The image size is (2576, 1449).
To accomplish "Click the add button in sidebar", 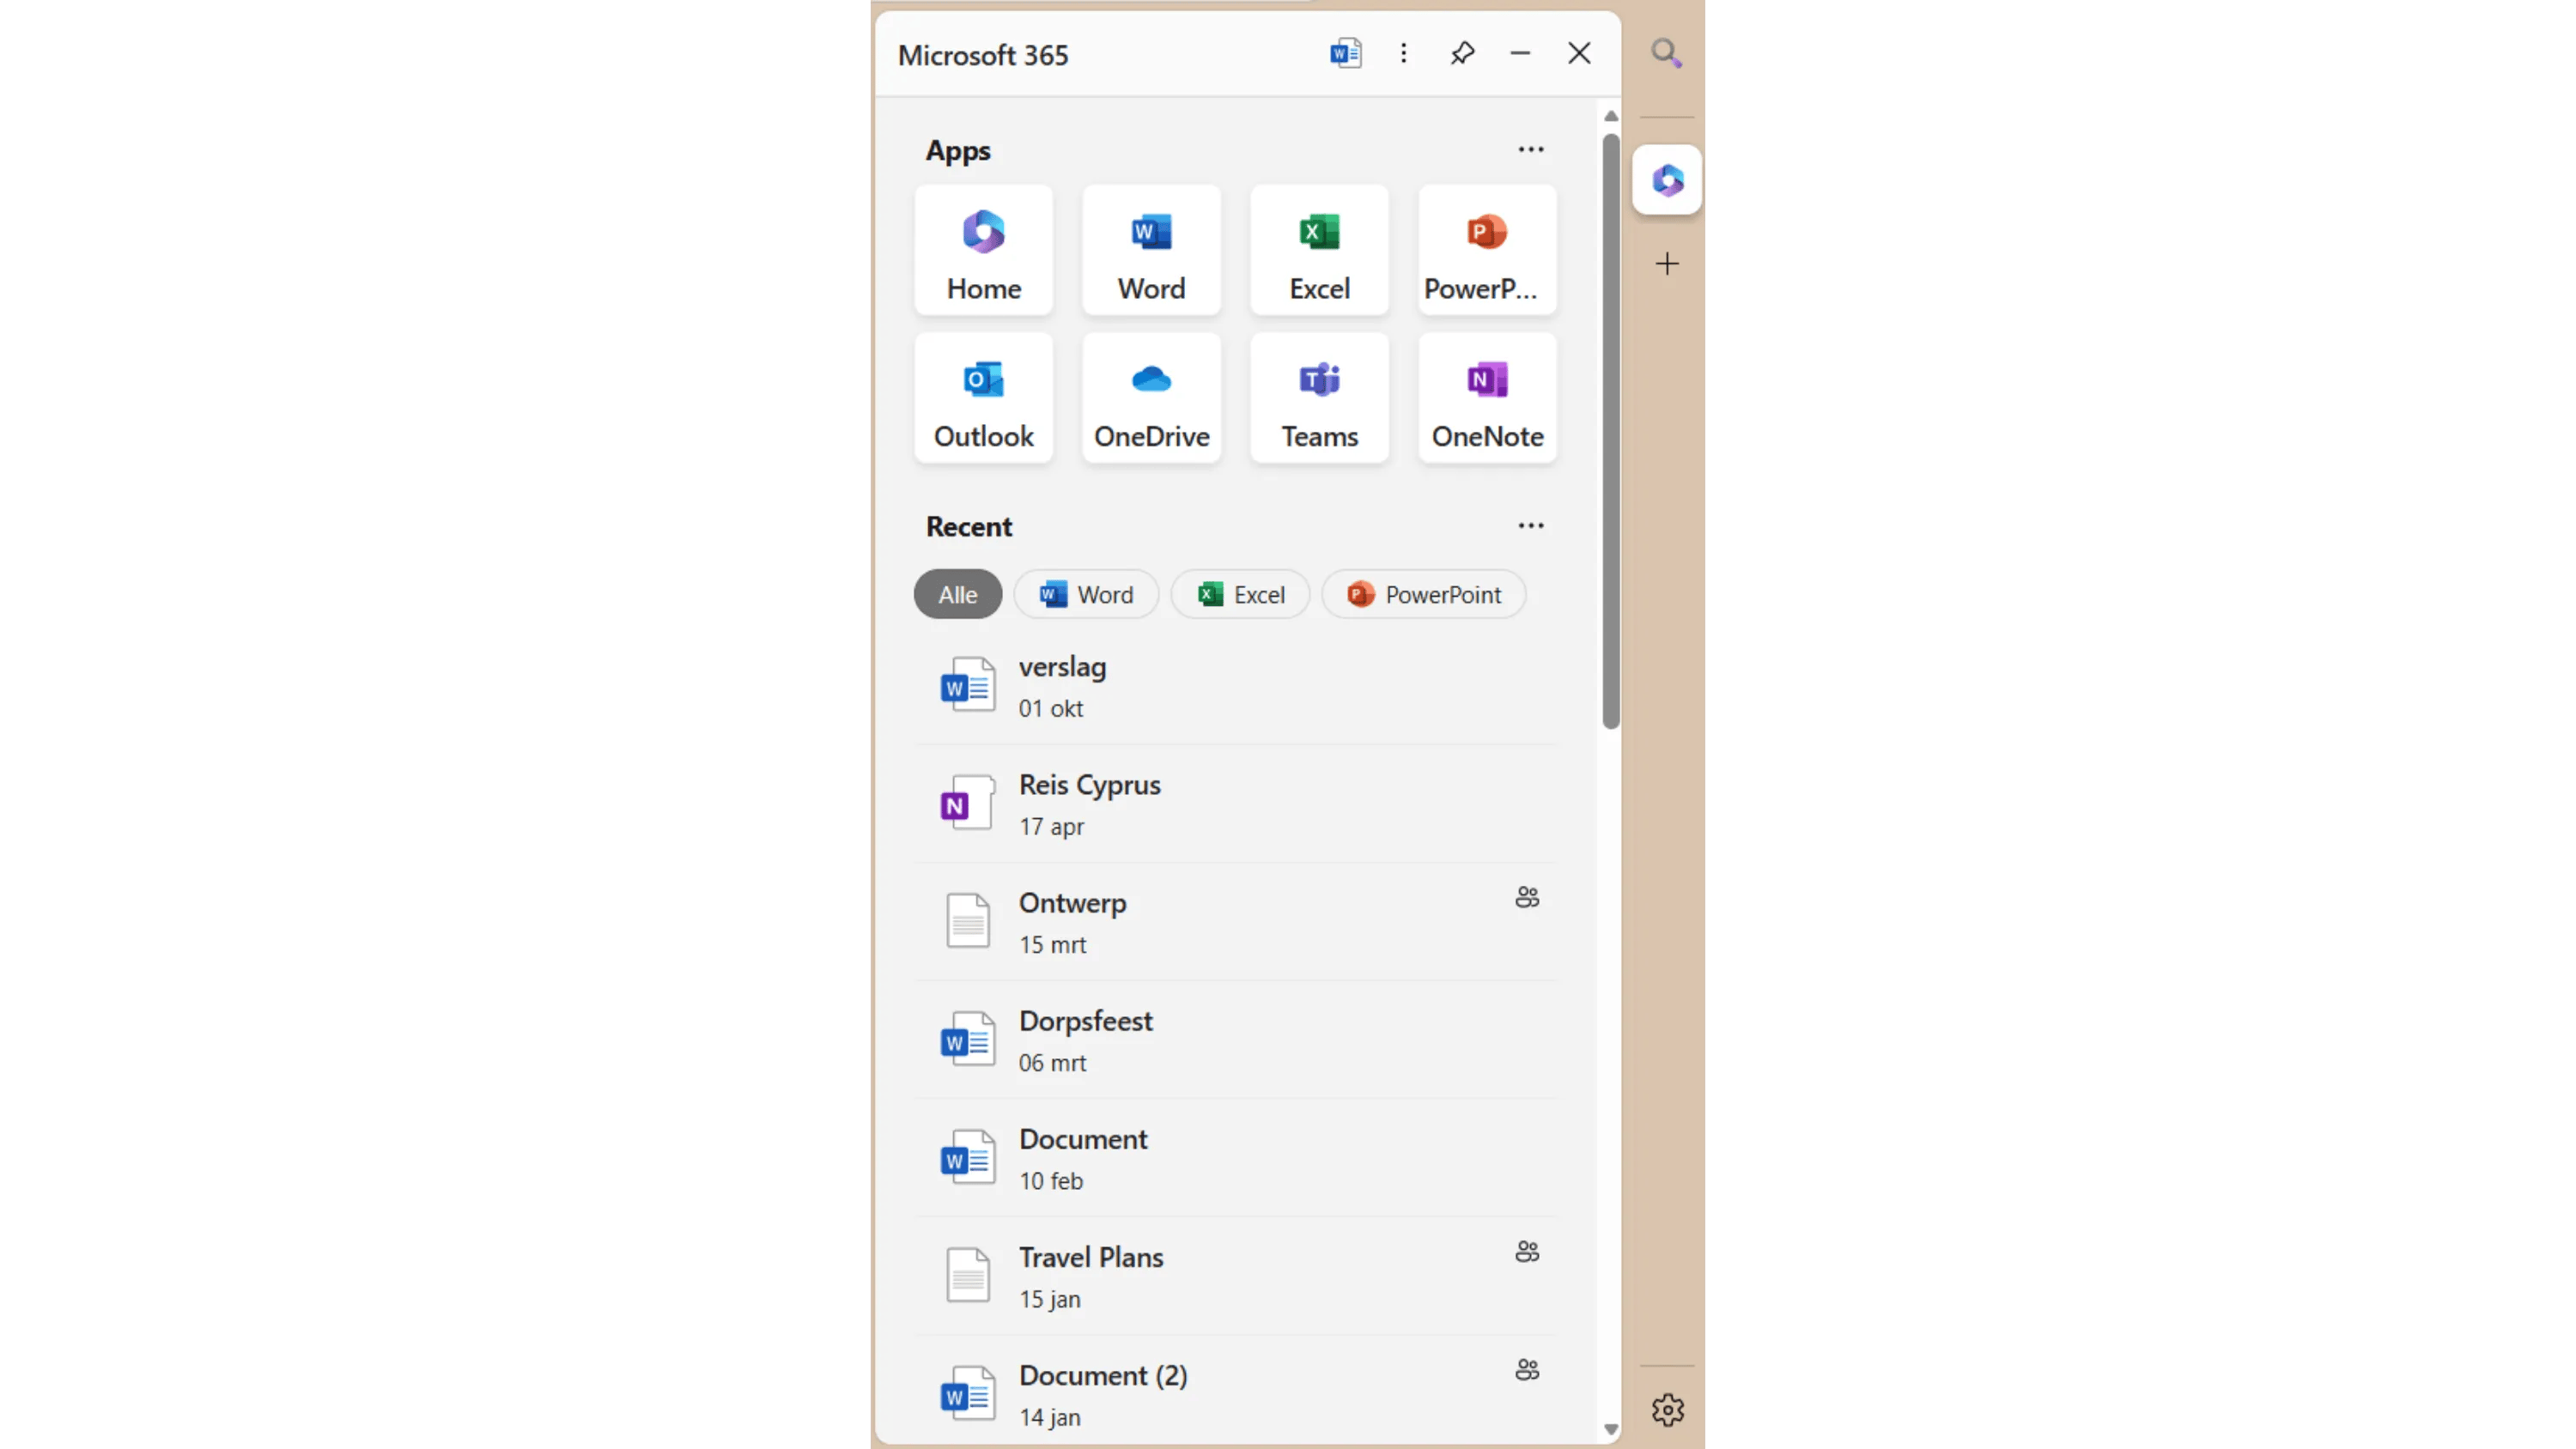I will click(1666, 264).
